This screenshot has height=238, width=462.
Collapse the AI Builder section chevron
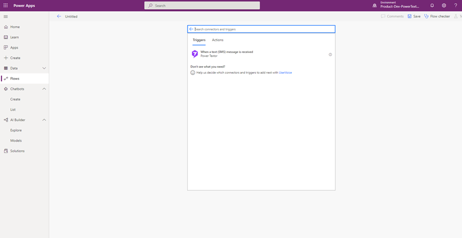click(x=44, y=120)
